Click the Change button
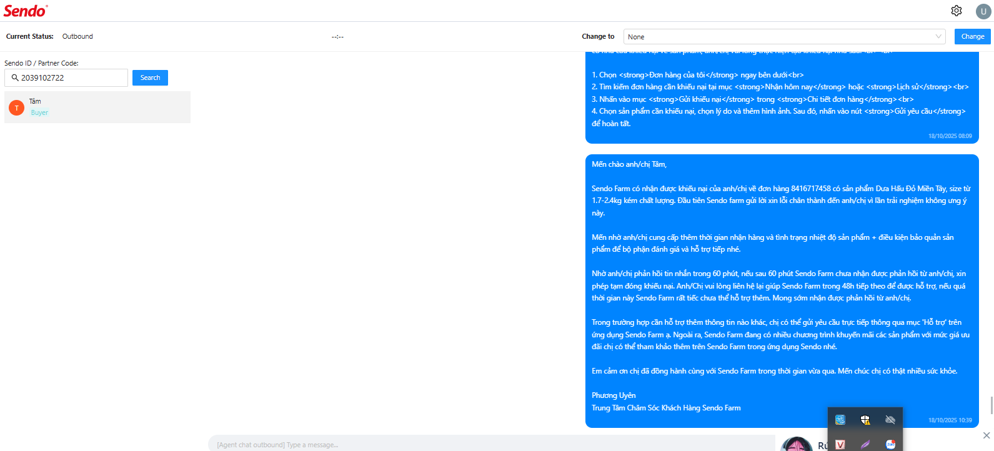 pos(973,37)
